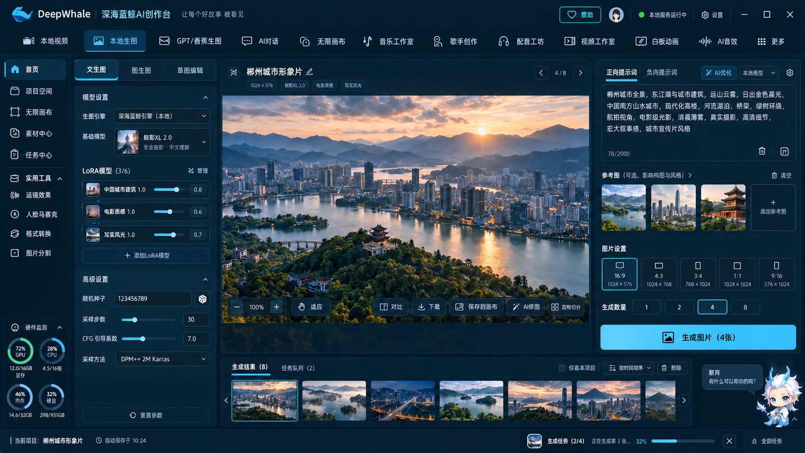The height and width of the screenshot is (453, 805).
Task: Open 音乐工作室 in top menu
Action: [388, 41]
